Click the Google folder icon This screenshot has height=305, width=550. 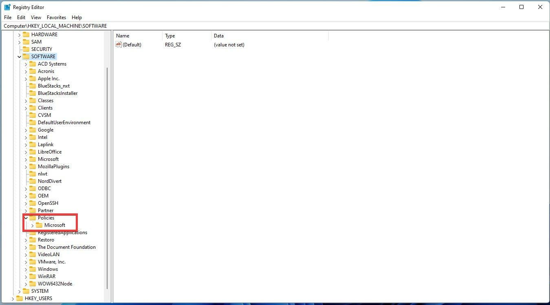coord(33,130)
